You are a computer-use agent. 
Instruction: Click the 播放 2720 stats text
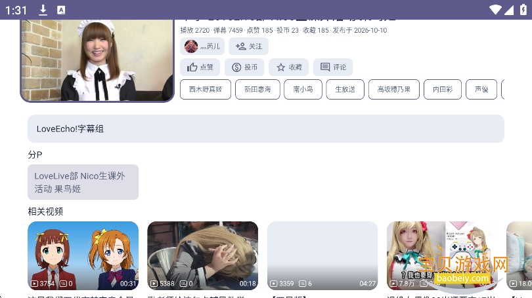coord(195,30)
